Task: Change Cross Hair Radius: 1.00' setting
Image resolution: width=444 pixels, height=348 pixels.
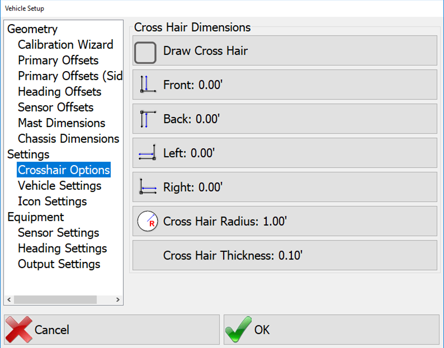Action: click(285, 222)
